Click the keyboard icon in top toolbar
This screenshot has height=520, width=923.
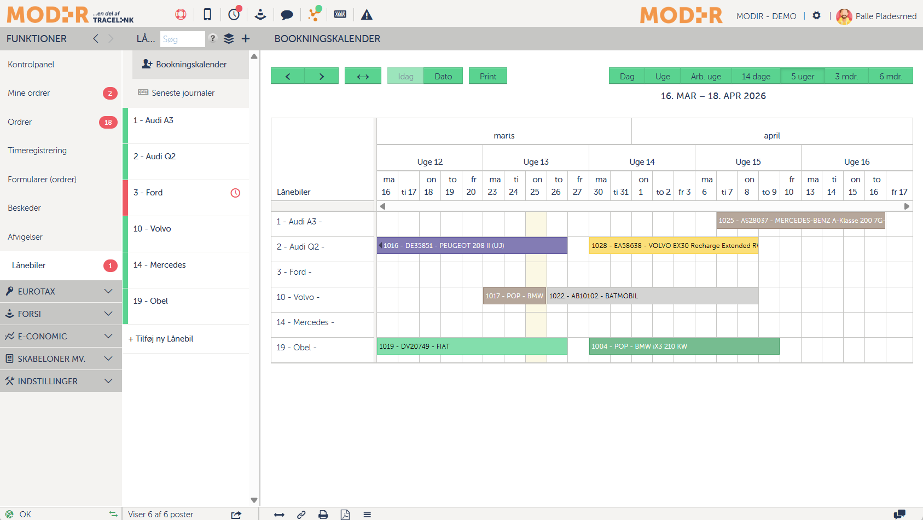click(x=340, y=14)
